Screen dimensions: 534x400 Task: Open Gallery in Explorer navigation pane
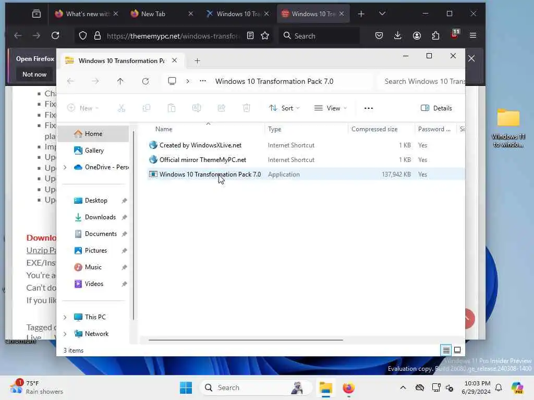[93, 151]
